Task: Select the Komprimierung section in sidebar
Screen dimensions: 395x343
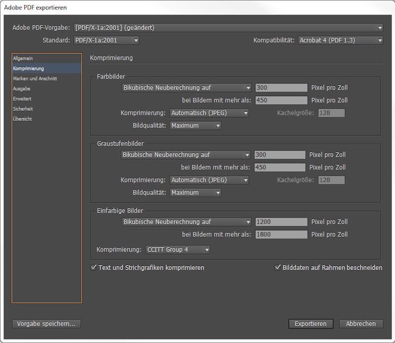Action: (x=46, y=69)
